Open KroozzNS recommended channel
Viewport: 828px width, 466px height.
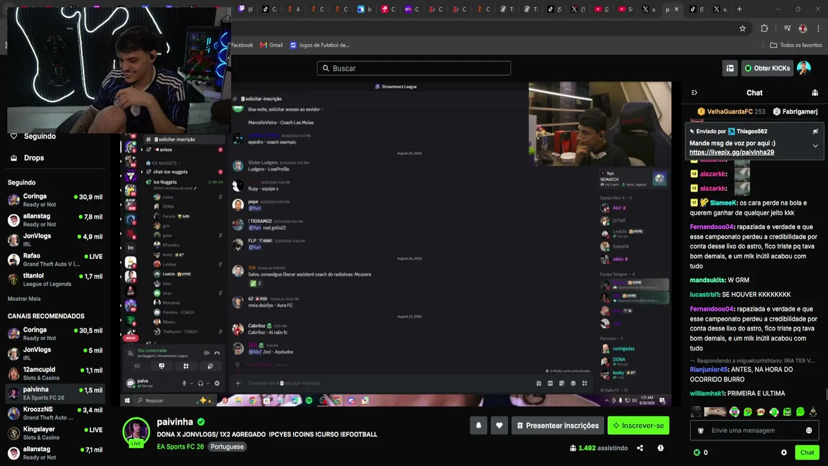click(x=55, y=413)
